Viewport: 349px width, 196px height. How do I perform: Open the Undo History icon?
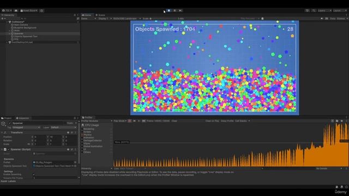click(307, 10)
